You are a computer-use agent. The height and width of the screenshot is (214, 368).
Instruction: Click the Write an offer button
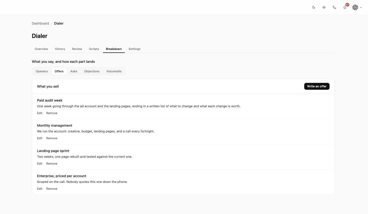(317, 86)
